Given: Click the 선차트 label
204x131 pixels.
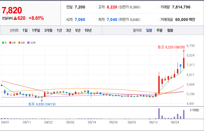Looking at the screenshot, I should coord(14,30).
